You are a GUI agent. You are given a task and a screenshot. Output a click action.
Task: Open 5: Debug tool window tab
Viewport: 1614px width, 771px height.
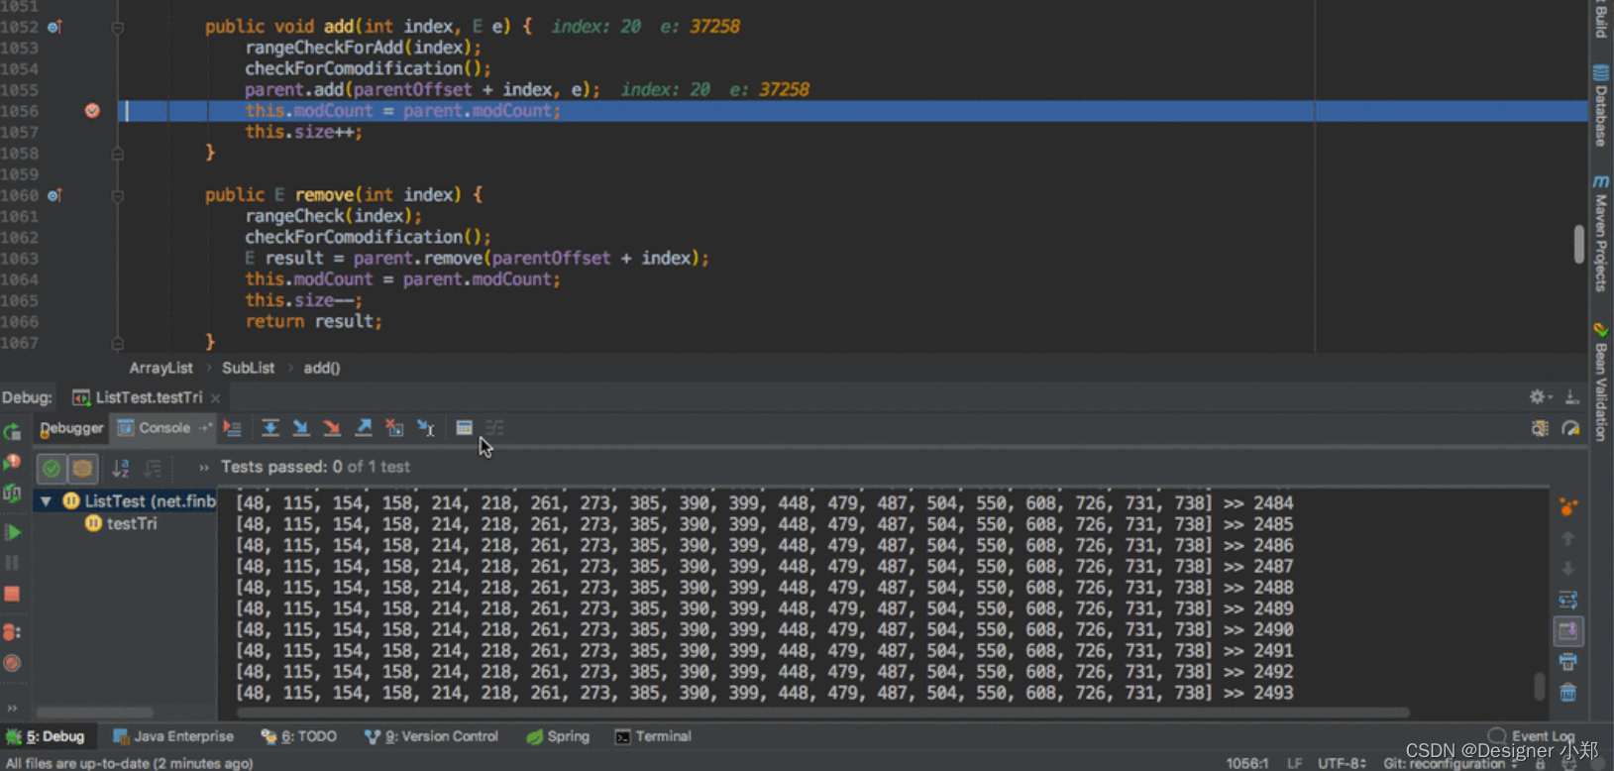pos(47,736)
